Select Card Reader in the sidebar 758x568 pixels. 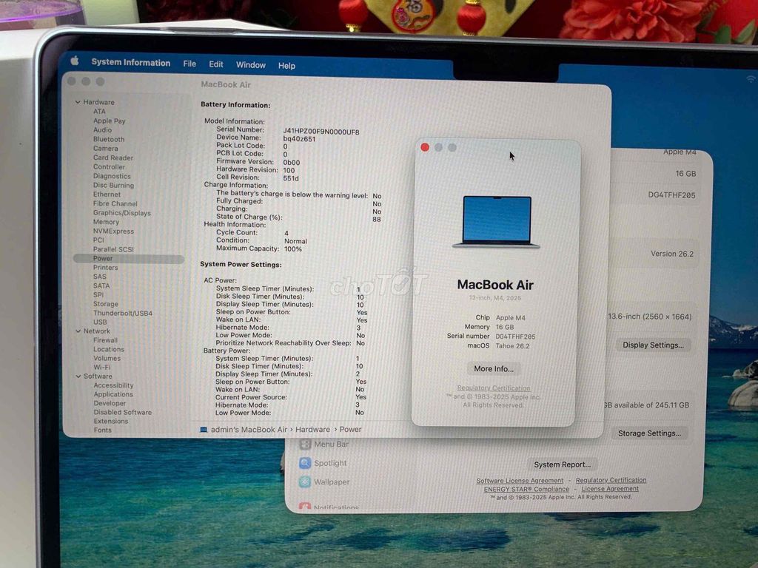[x=113, y=158]
